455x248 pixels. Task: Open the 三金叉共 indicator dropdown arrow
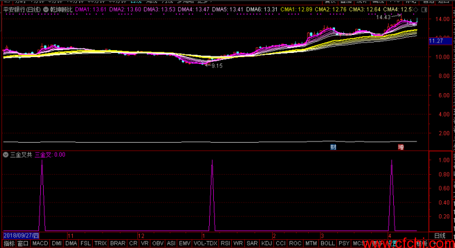5,155
